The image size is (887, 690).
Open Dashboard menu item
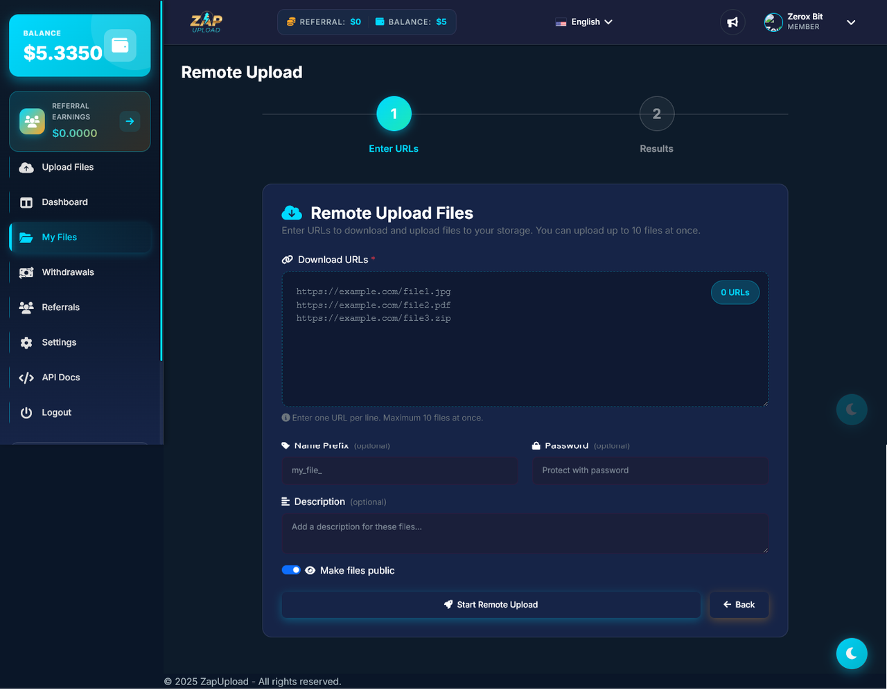[80, 202]
